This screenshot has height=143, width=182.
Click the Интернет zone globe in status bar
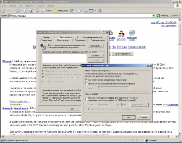tap(147, 141)
